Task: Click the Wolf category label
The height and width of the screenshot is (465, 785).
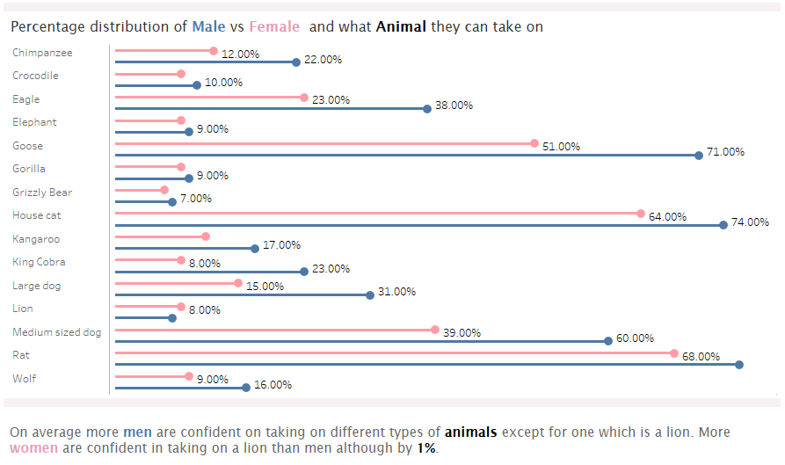Action: tap(25, 379)
